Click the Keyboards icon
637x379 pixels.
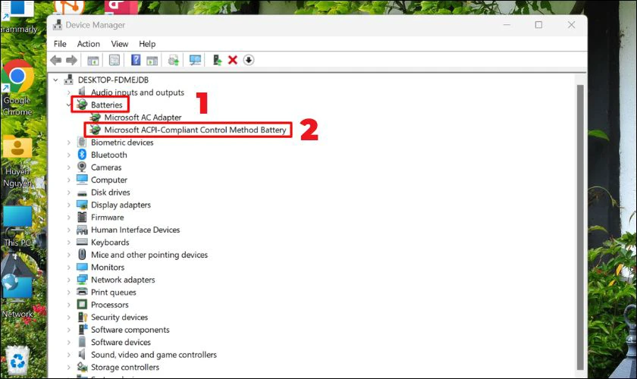(82, 242)
